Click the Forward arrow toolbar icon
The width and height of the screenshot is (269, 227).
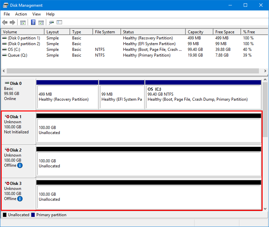pos(12,23)
